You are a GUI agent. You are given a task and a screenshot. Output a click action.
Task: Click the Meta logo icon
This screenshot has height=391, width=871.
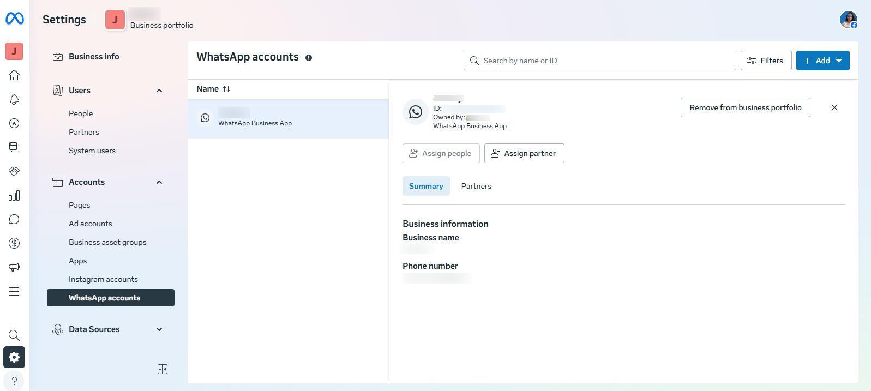point(15,19)
